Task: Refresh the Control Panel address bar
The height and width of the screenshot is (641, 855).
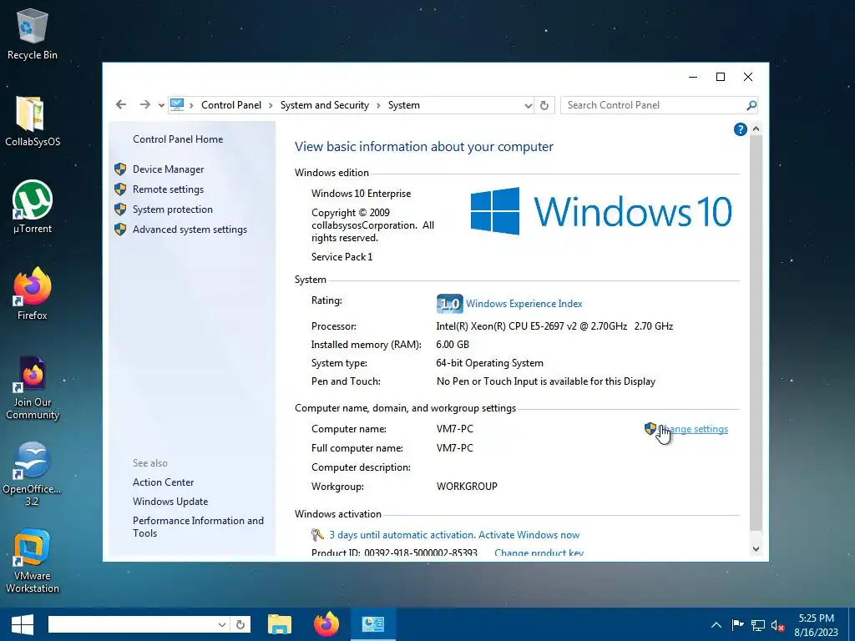Action: pos(544,105)
